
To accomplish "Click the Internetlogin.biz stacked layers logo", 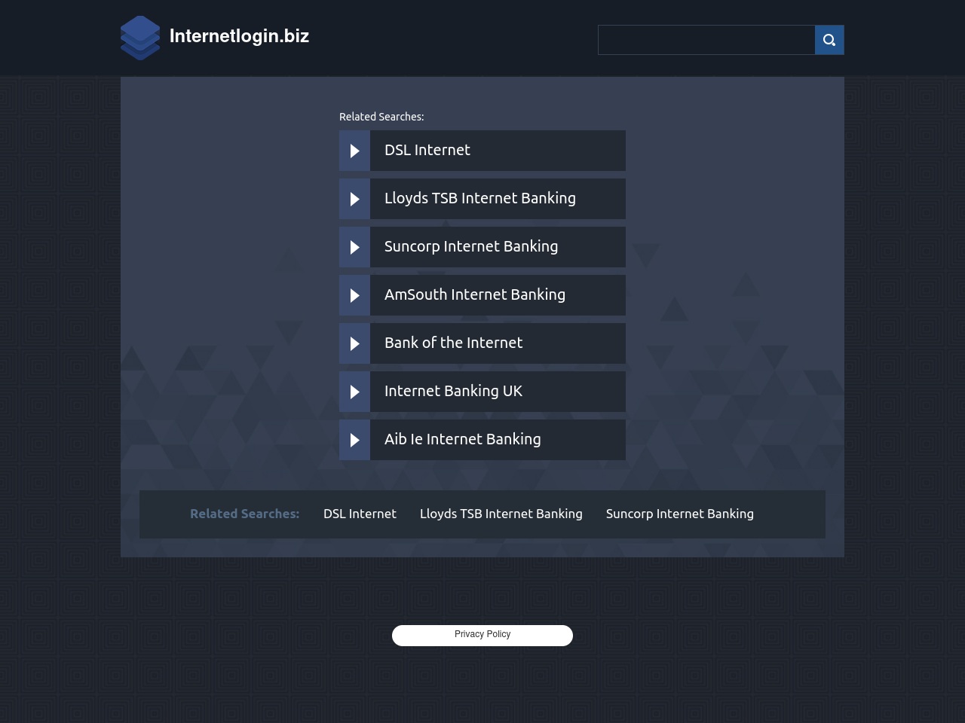I will (140, 38).
